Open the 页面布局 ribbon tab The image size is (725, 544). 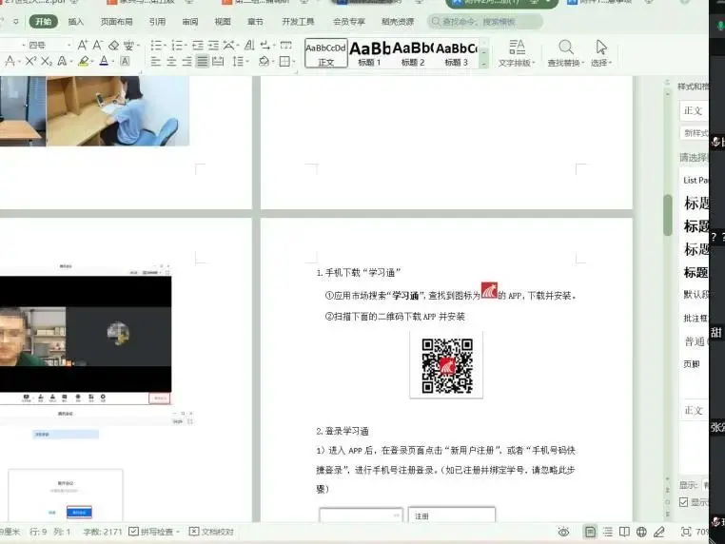click(x=116, y=22)
